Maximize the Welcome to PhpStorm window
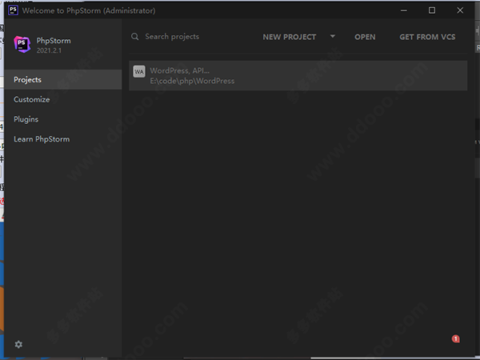The height and width of the screenshot is (360, 480). pyautogui.click(x=432, y=10)
